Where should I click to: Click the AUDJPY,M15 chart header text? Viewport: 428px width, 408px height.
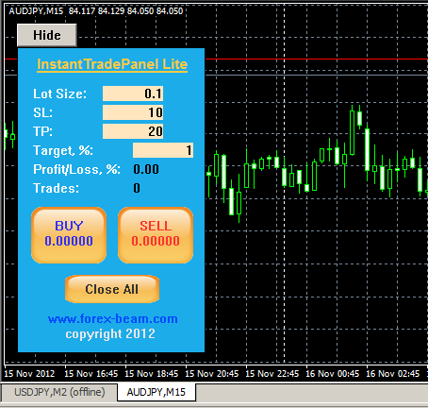pyautogui.click(x=36, y=11)
